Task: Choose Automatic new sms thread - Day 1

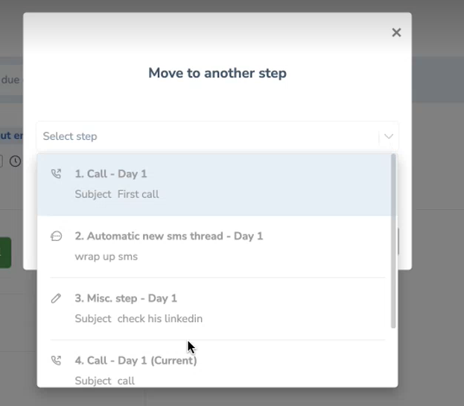Action: [x=217, y=247]
